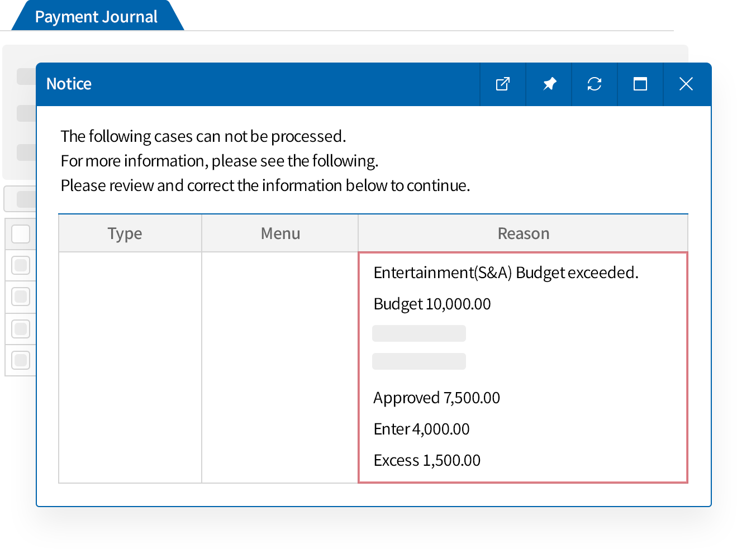Open the Notice popup in a new window
737x549 pixels.
[x=502, y=84]
